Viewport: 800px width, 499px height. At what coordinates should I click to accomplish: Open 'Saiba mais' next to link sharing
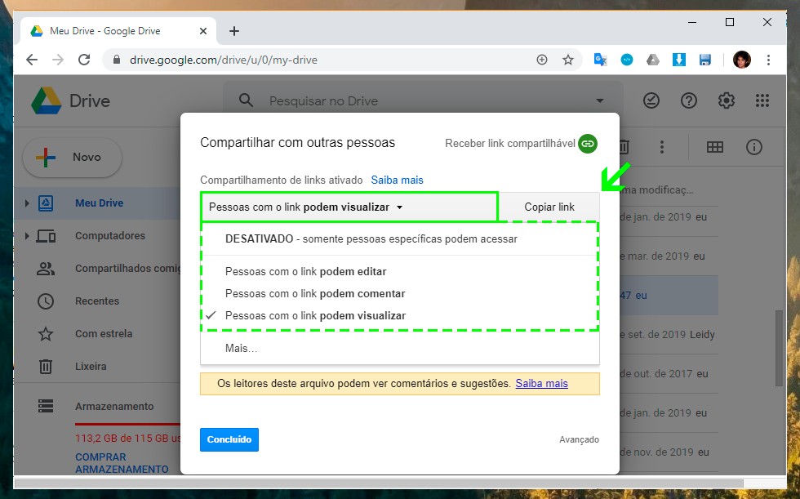[x=397, y=180]
